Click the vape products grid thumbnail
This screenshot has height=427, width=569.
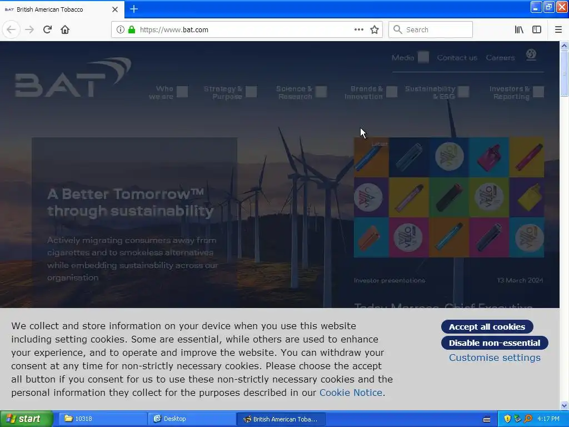pyautogui.click(x=449, y=197)
